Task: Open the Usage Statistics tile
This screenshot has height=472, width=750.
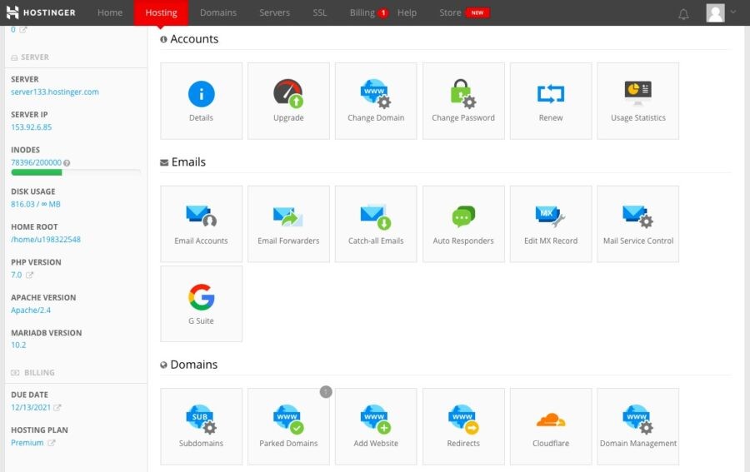Action: [x=638, y=102]
